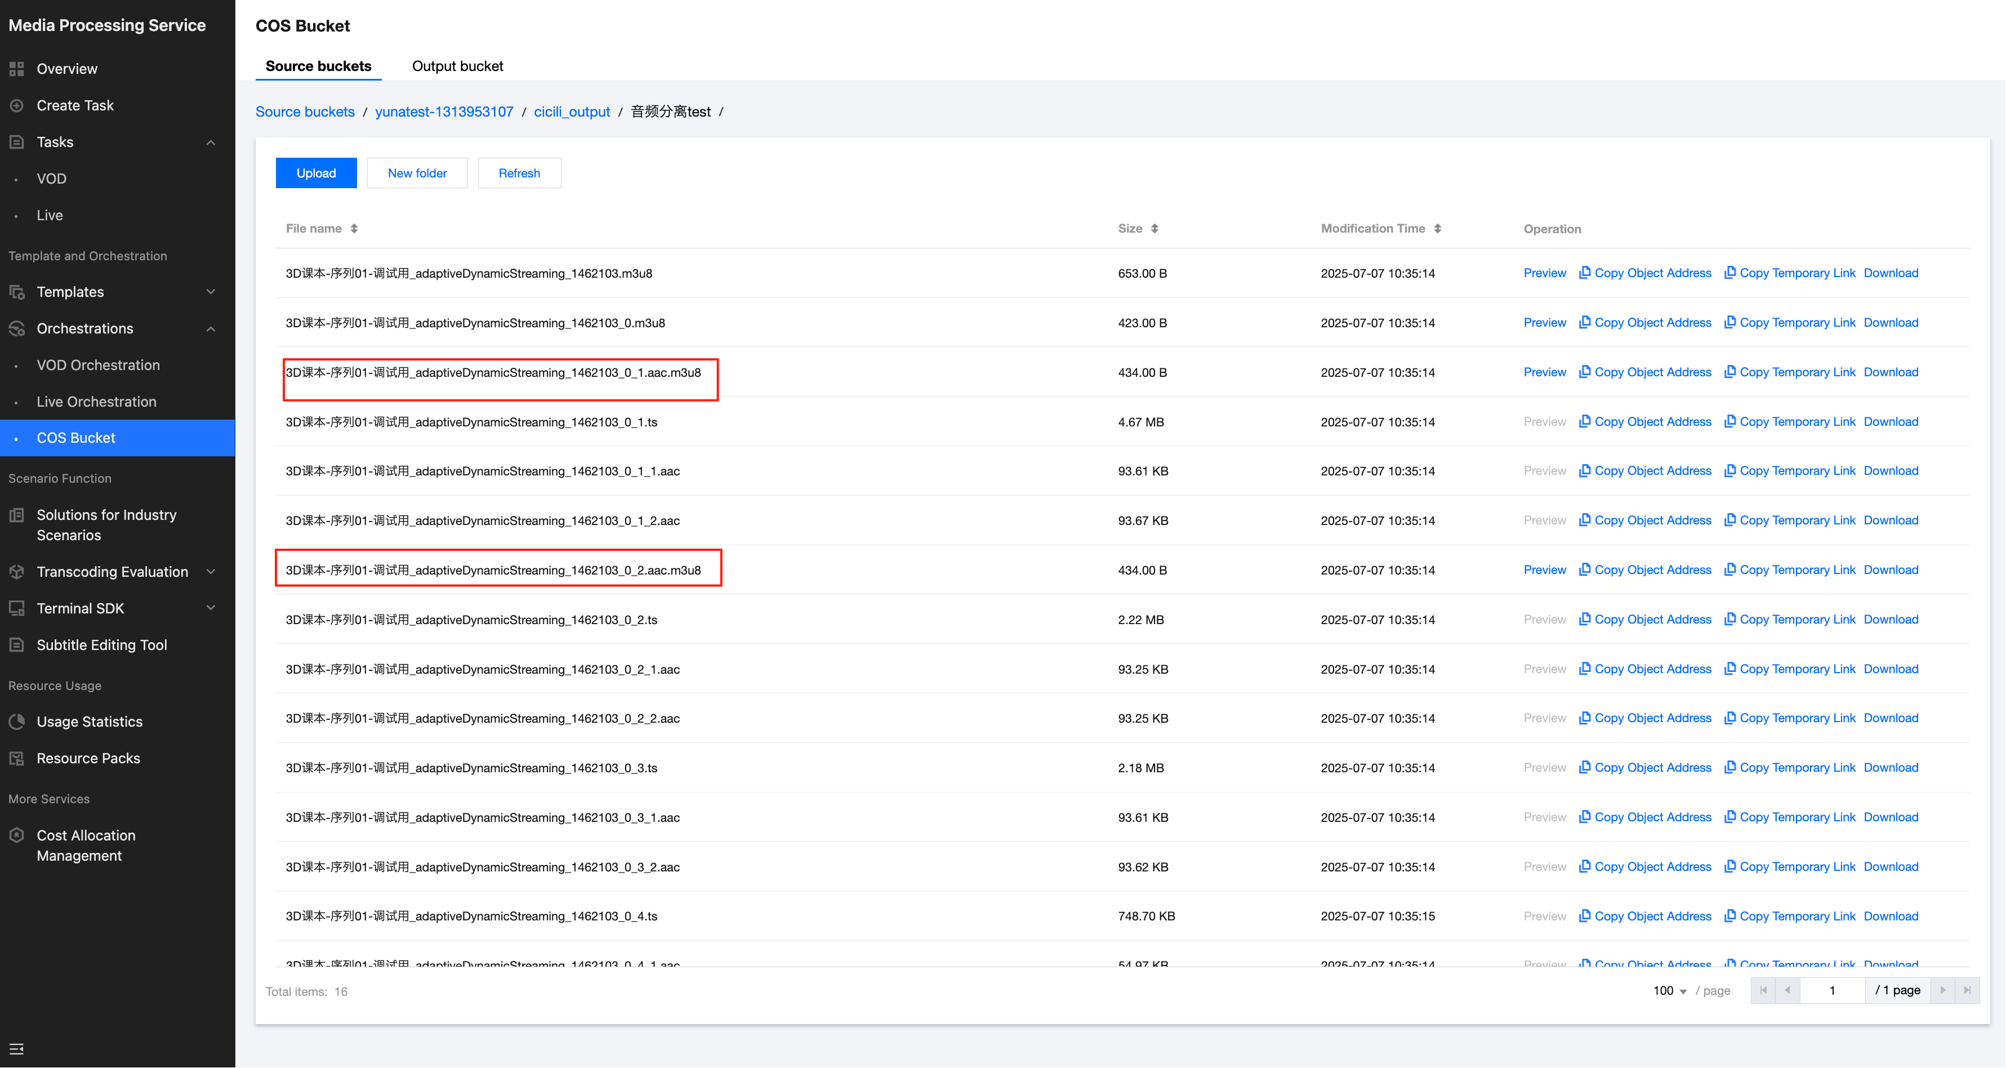Viewport: 2006px width, 1068px height.
Task: Preview the 1462103_0_1.aac.m3u8 file
Action: [x=1545, y=372]
